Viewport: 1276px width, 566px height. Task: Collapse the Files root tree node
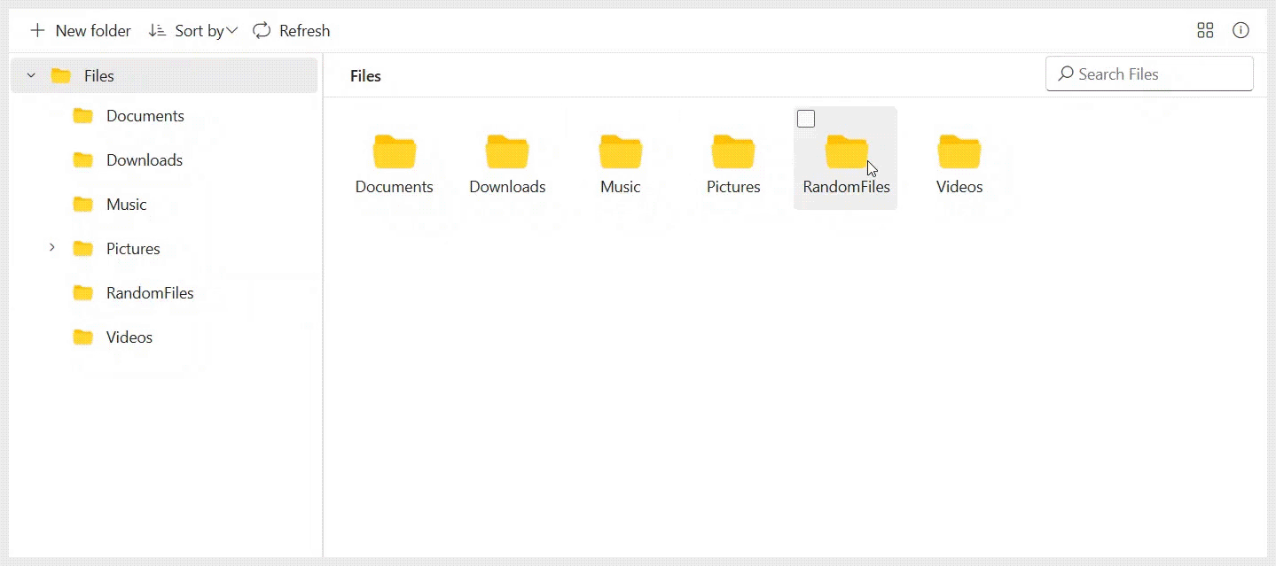click(x=31, y=76)
